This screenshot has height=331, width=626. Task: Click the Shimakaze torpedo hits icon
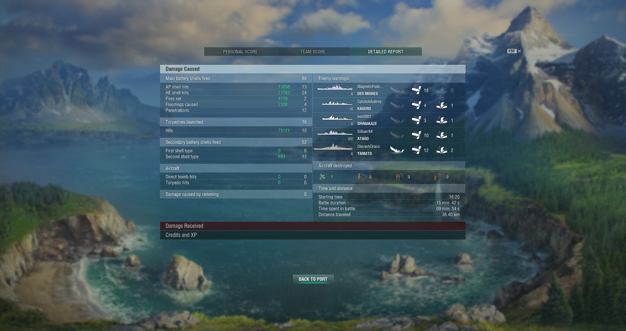(x=442, y=120)
